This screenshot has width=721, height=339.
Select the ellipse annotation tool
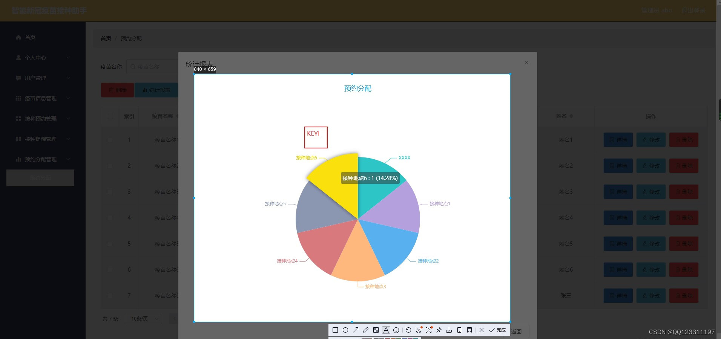click(345, 330)
